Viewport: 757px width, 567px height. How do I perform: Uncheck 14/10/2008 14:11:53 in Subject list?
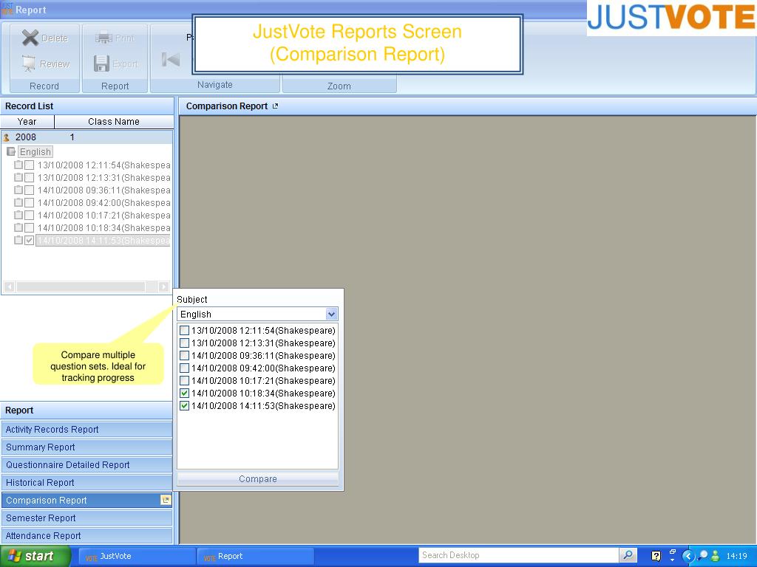coord(184,406)
